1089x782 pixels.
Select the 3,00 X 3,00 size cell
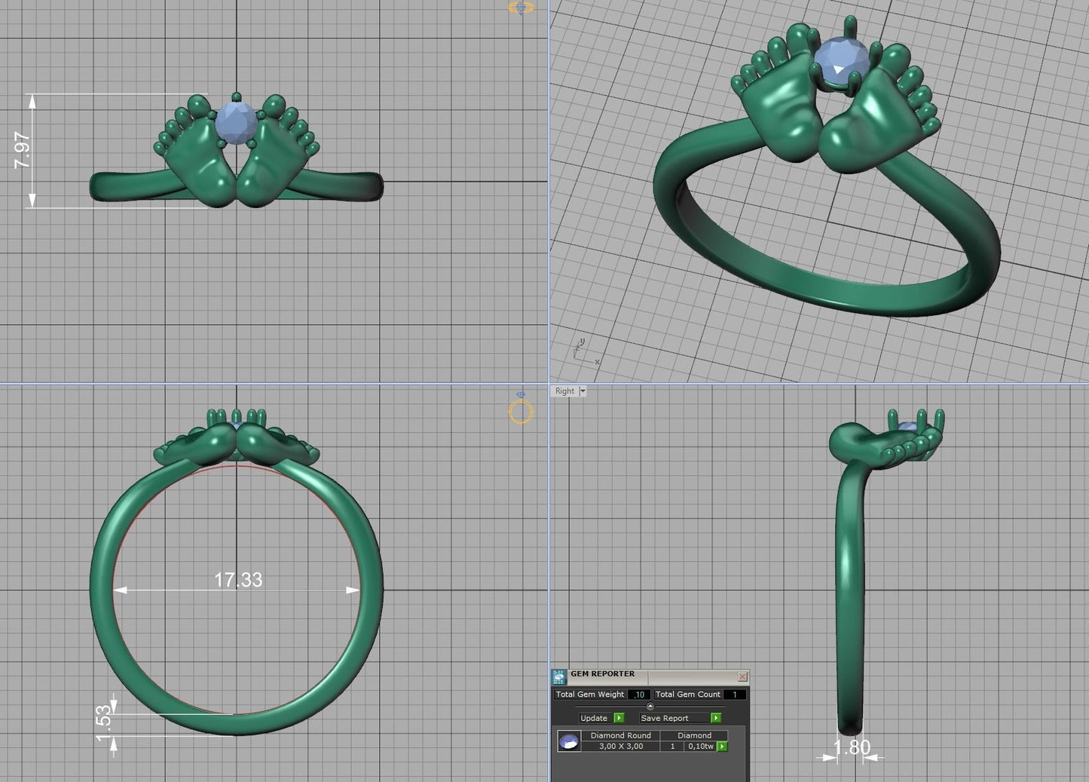pyautogui.click(x=621, y=747)
